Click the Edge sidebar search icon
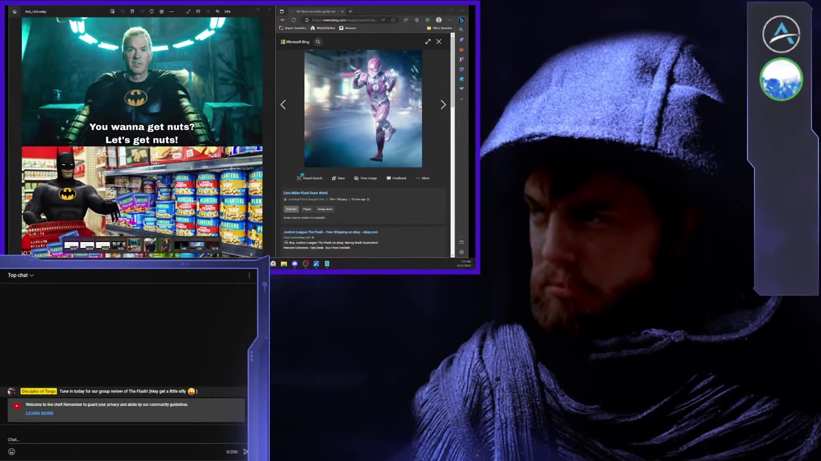The height and width of the screenshot is (461, 821). [461, 29]
